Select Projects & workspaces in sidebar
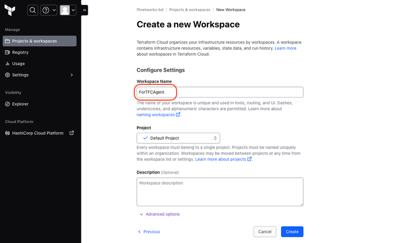 point(39,41)
